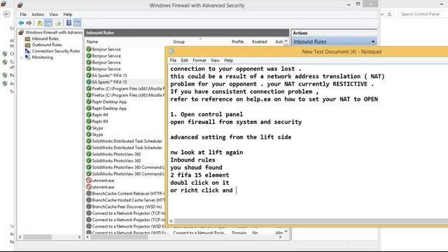Viewport: 448px width, 252px height.
Task: Click the Back arrow in firewall toolbar
Action: pos(21,23)
